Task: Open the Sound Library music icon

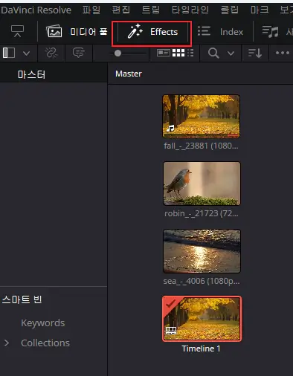Action: coord(270,32)
